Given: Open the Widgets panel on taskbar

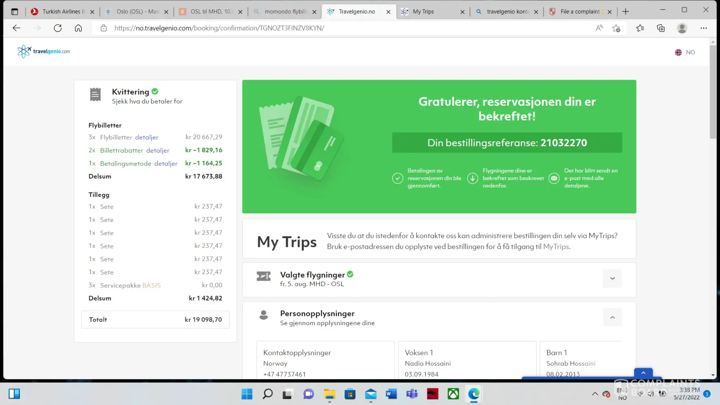Looking at the screenshot, I should (x=14, y=394).
